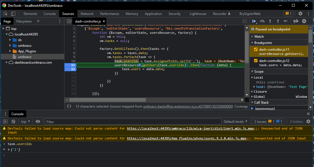Show more navigator tabs chevron
Viewport: 314px width, 167px height.
click(x=38, y=21)
